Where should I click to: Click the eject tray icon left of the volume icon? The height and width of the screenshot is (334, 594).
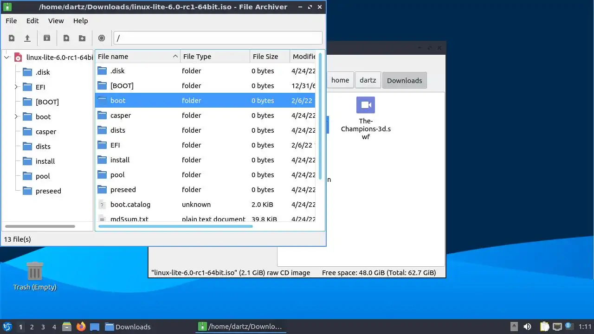point(514,327)
